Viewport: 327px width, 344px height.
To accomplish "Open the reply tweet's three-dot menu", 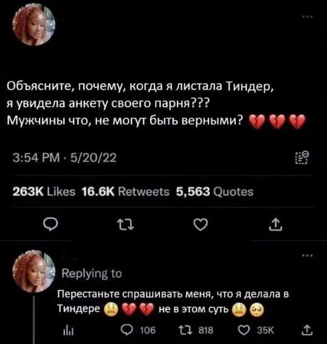I will pyautogui.click(x=307, y=255).
